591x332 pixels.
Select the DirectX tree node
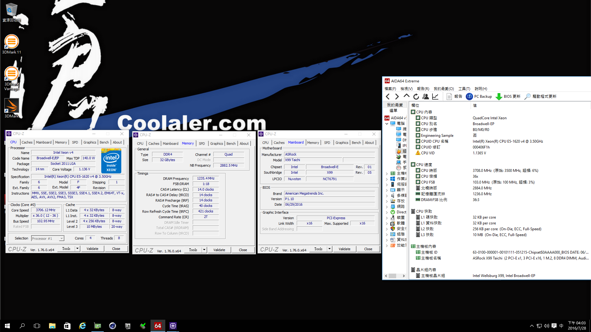click(399, 212)
